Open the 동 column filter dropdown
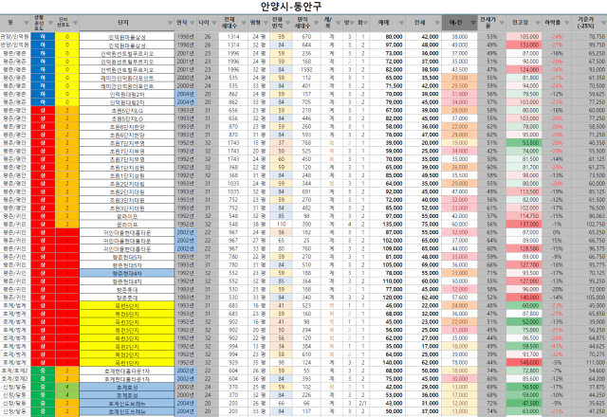 26,23
